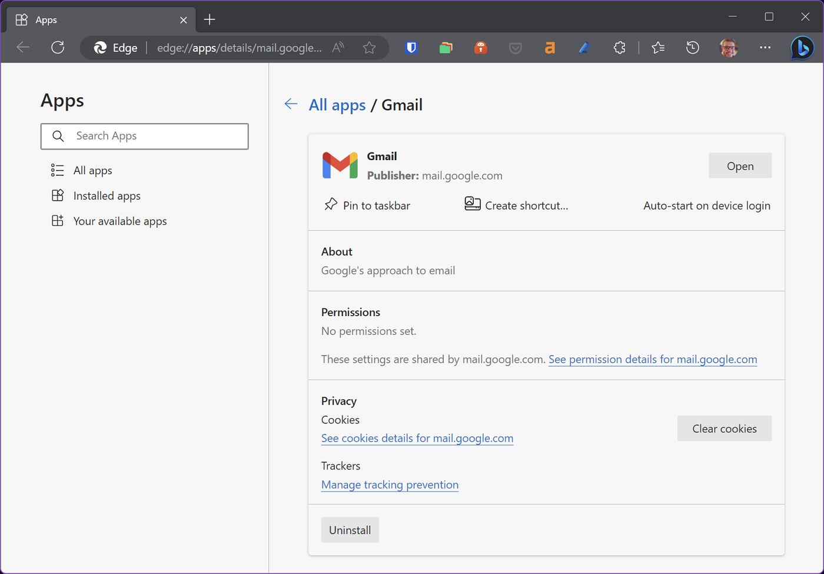Open the browsing History icon
The image size is (824, 574).
693,48
